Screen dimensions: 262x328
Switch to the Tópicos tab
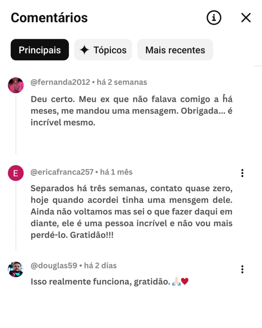point(103,50)
